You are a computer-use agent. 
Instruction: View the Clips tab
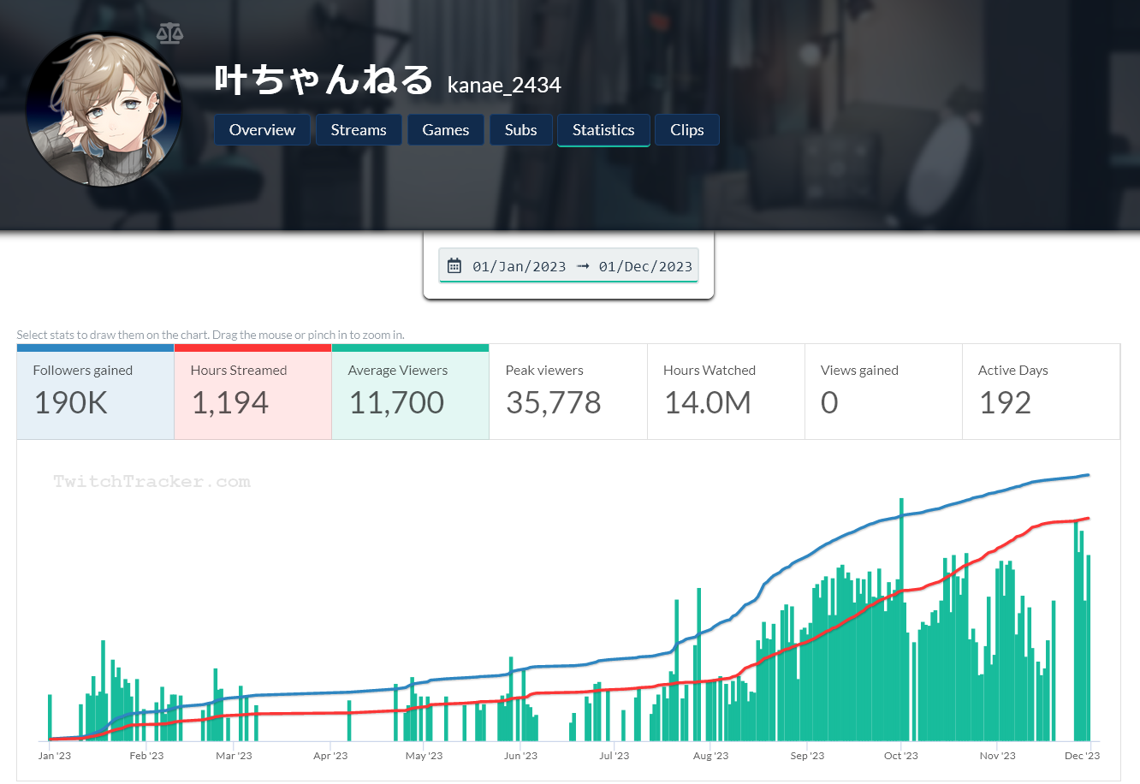[x=686, y=130]
